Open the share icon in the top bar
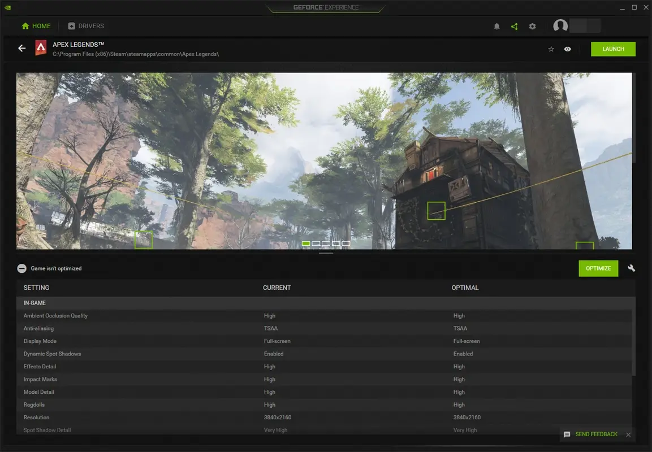Image resolution: width=652 pixels, height=452 pixels. 514,26
